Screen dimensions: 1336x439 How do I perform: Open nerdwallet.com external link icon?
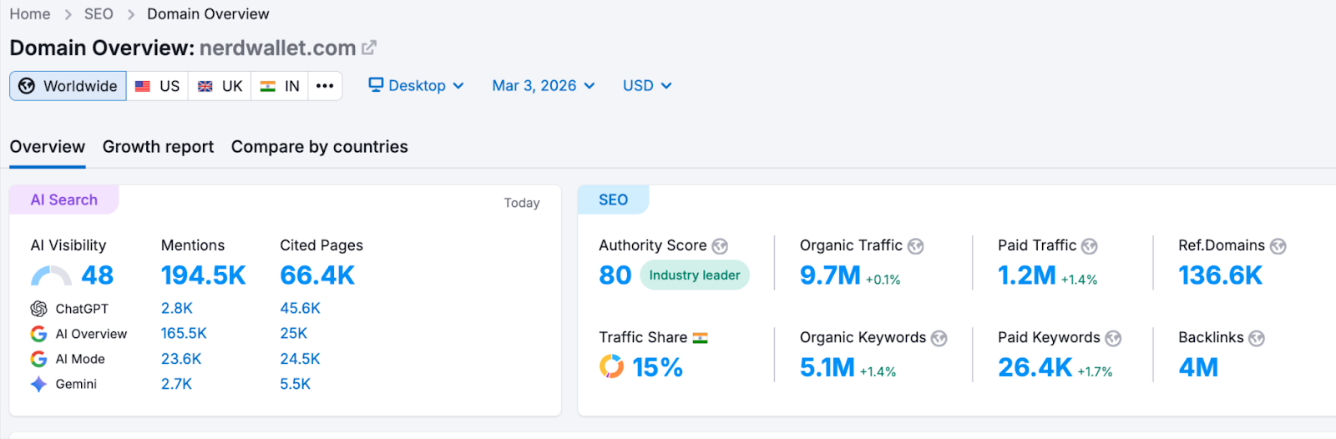369,48
